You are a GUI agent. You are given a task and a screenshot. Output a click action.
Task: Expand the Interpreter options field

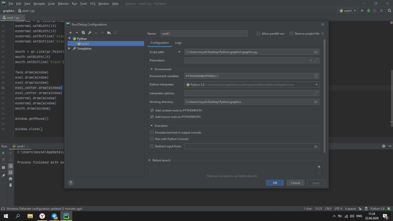(316, 93)
